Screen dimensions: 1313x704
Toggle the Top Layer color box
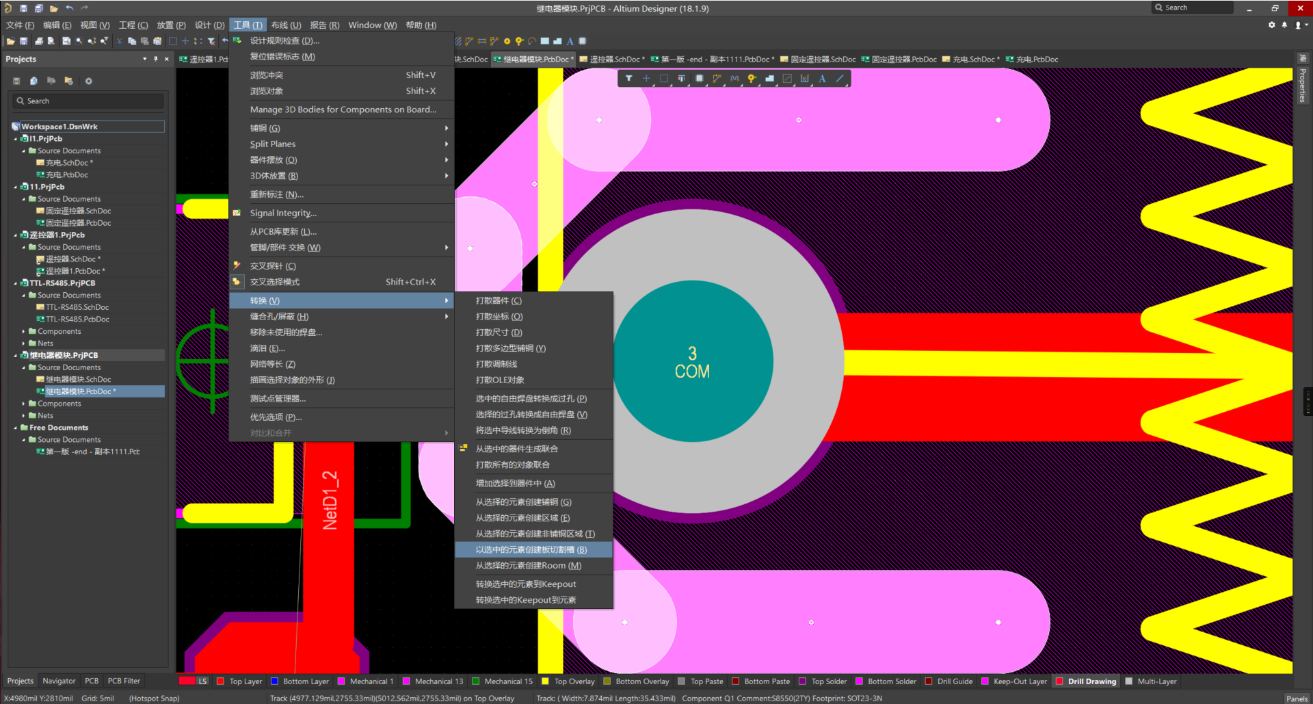click(220, 681)
